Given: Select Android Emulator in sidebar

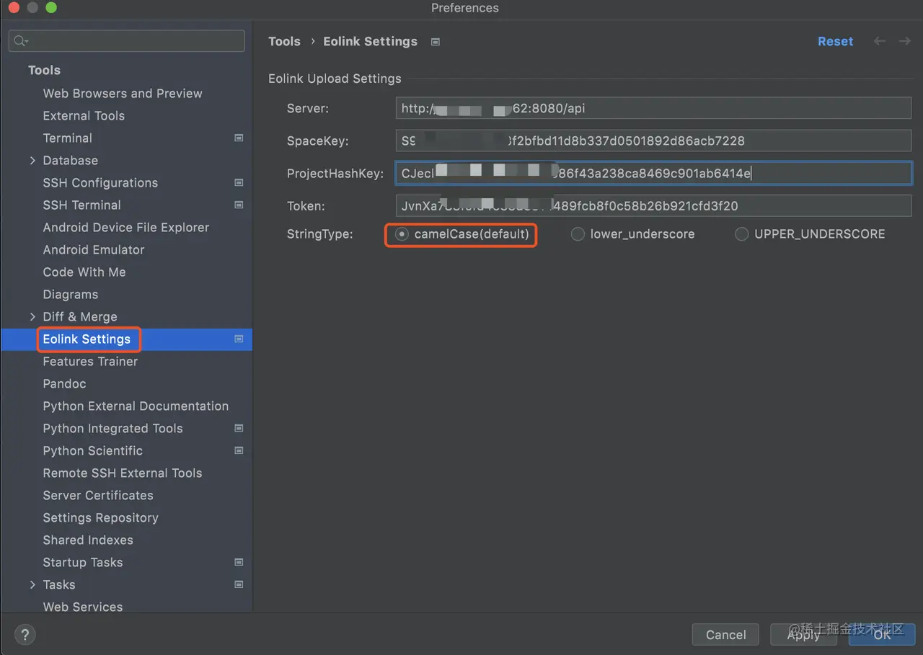Looking at the screenshot, I should 94,249.
